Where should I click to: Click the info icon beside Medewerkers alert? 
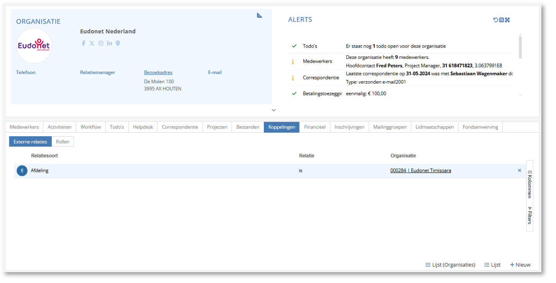click(x=293, y=62)
